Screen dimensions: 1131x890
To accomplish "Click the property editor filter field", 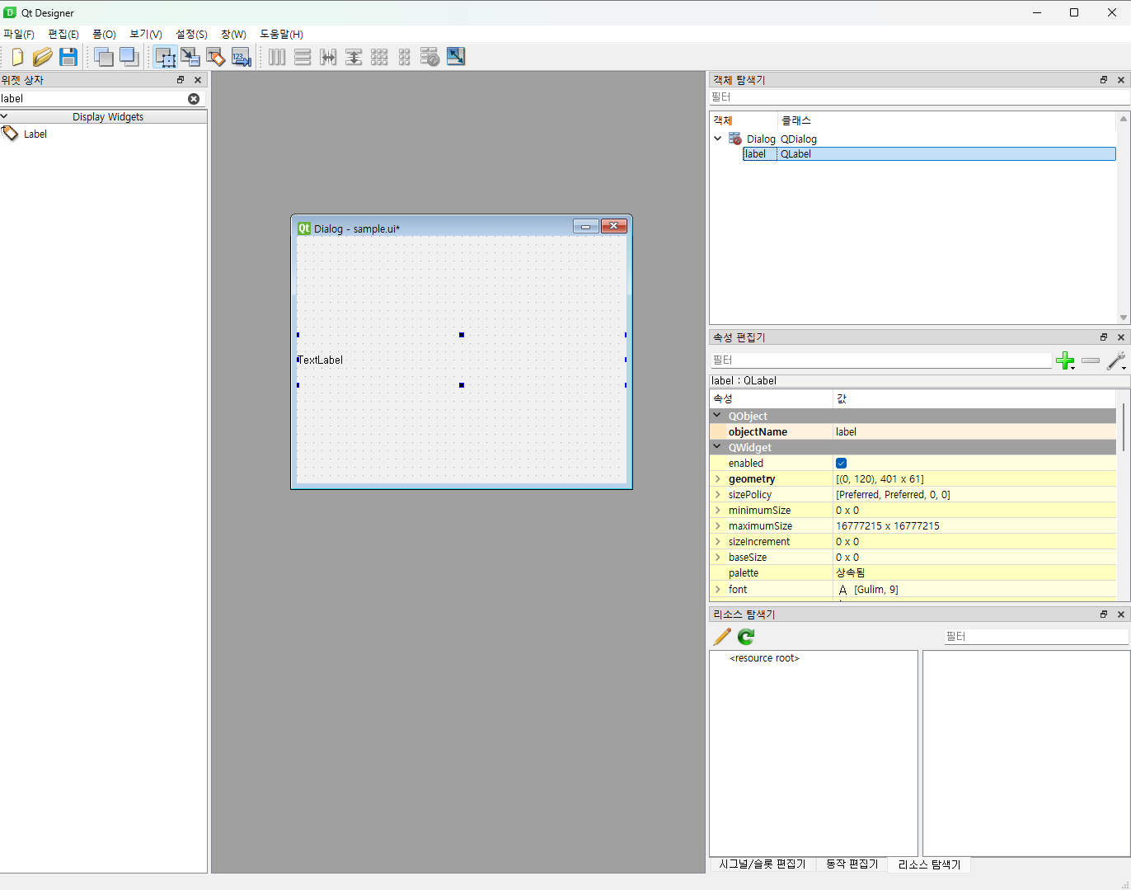I will click(880, 360).
